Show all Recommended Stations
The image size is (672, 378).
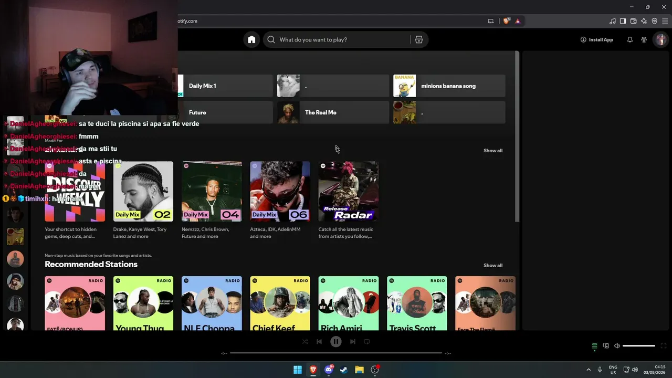(493, 266)
